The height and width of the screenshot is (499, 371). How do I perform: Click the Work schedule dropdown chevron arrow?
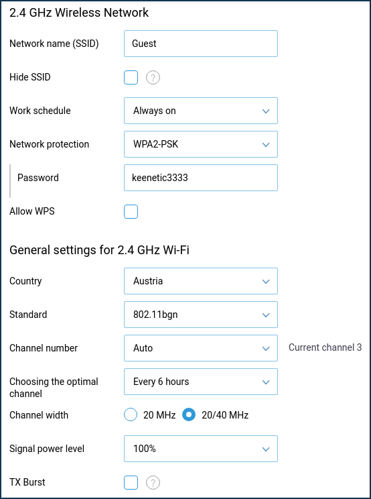click(x=266, y=111)
